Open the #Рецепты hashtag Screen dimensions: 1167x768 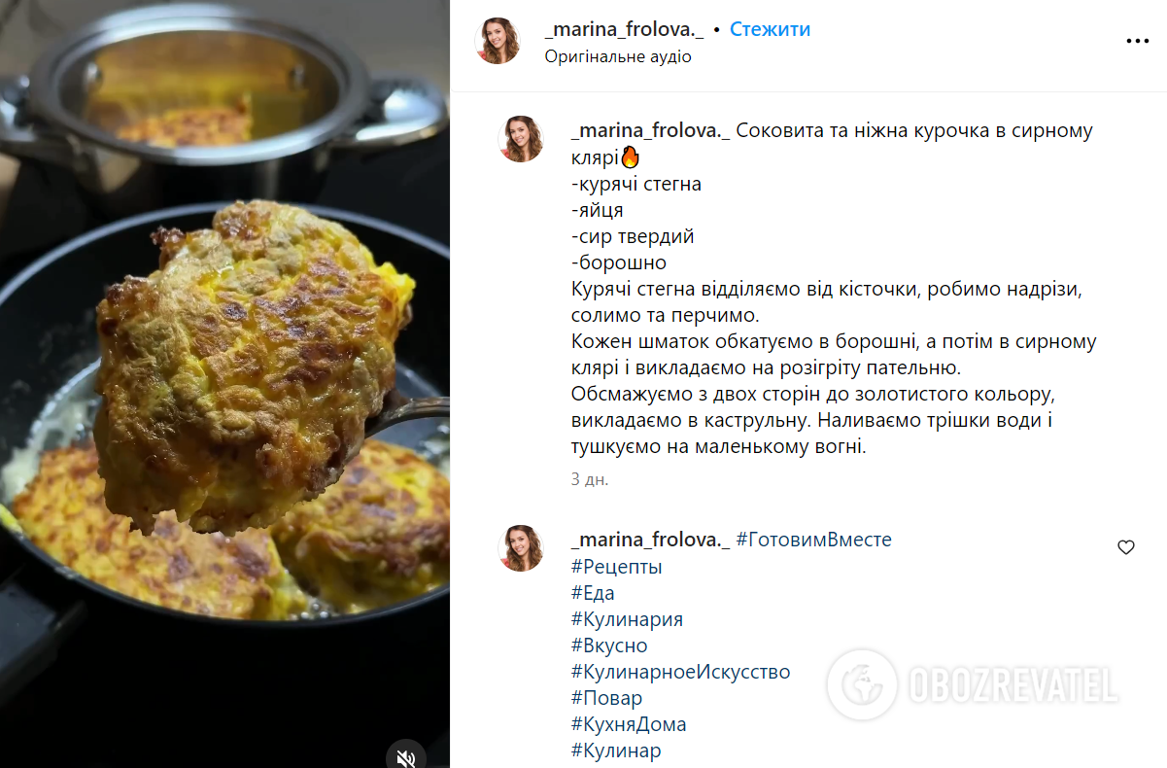616,566
